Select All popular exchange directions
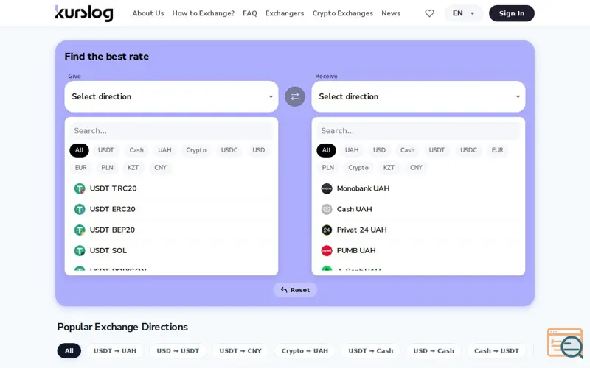 69,351
